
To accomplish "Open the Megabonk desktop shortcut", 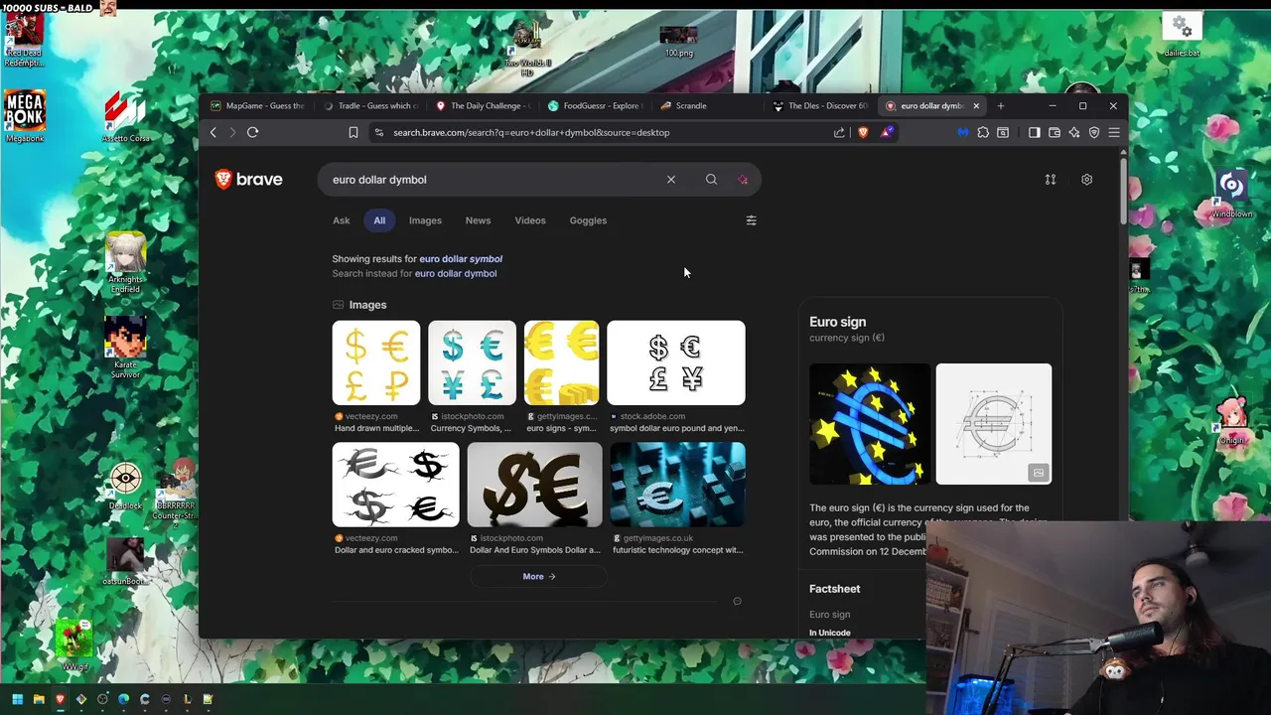I will pyautogui.click(x=25, y=116).
